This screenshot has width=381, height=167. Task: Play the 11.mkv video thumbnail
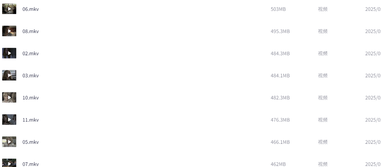[x=9, y=120]
